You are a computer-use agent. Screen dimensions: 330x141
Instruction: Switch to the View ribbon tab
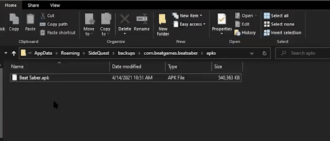coord(55,6)
